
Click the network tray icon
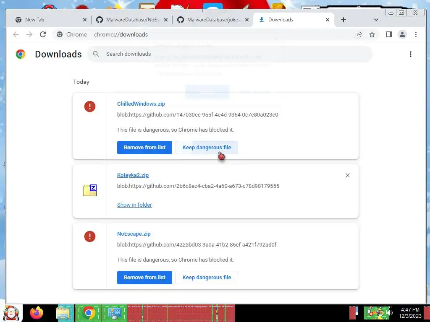pyautogui.click(x=380, y=312)
